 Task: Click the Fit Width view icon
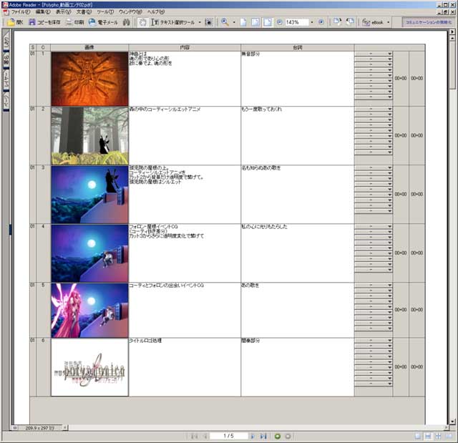[x=268, y=22]
